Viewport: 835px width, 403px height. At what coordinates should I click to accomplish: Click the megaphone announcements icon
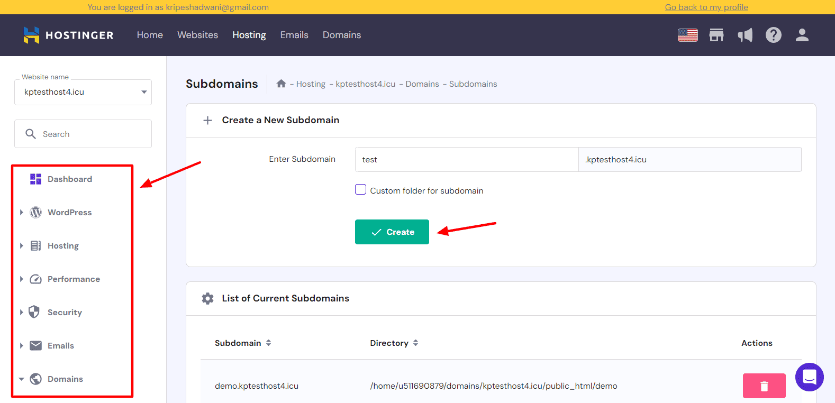tap(745, 35)
